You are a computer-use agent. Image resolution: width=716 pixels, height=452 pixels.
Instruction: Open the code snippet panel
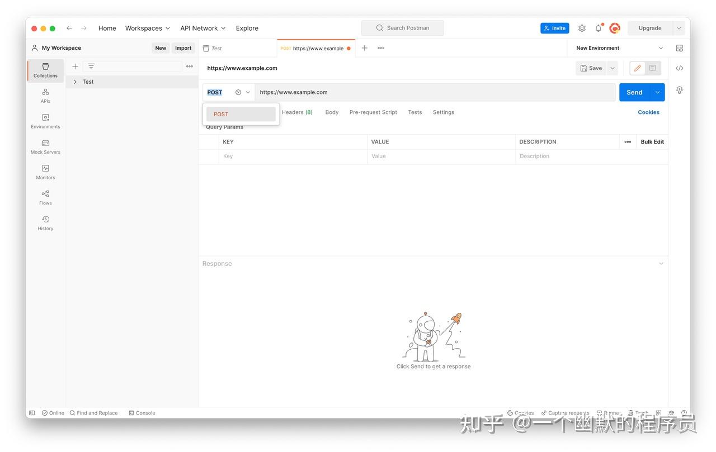click(x=679, y=68)
